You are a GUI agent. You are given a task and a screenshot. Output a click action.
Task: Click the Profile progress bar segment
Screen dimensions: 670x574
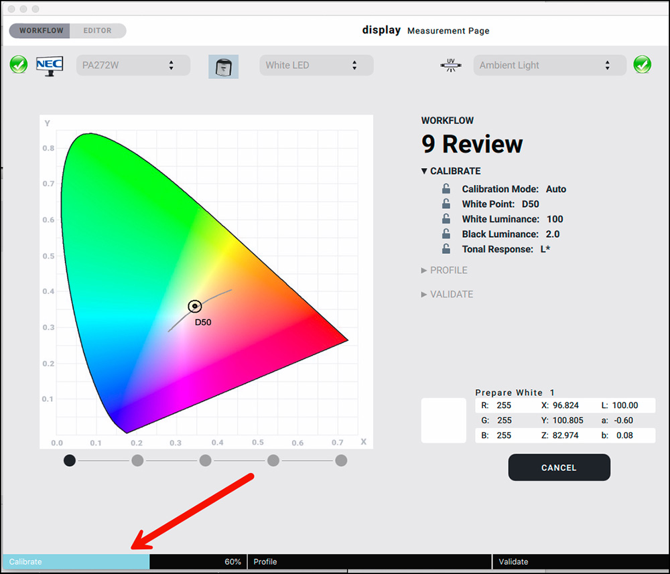(370, 562)
